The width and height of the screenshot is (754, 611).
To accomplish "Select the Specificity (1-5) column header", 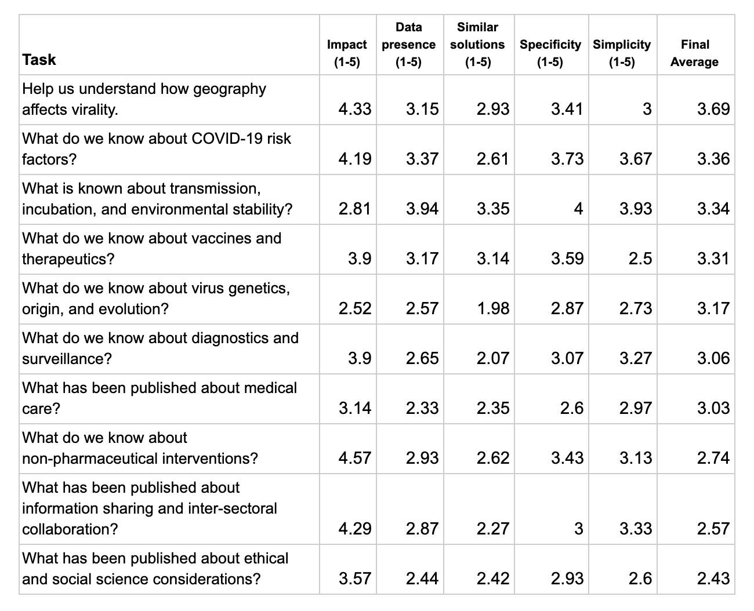I will (x=551, y=45).
